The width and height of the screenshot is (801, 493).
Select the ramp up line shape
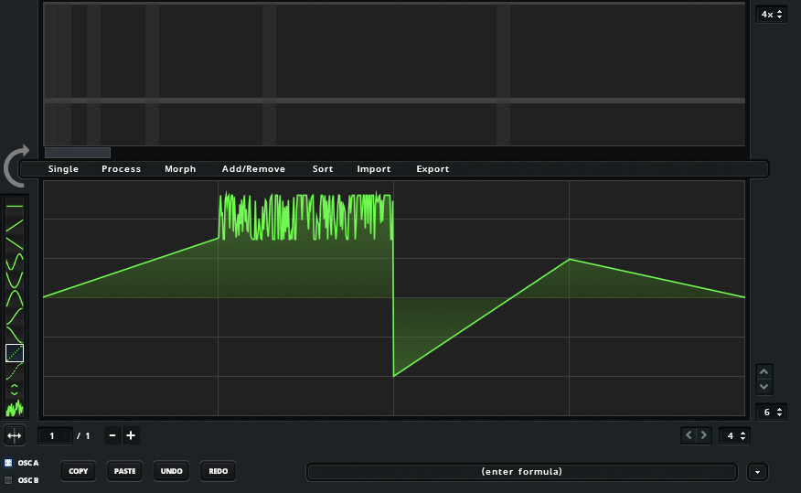[15, 225]
